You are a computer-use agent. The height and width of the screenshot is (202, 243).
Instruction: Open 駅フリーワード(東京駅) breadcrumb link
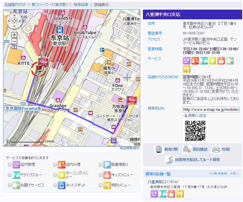(50, 5)
